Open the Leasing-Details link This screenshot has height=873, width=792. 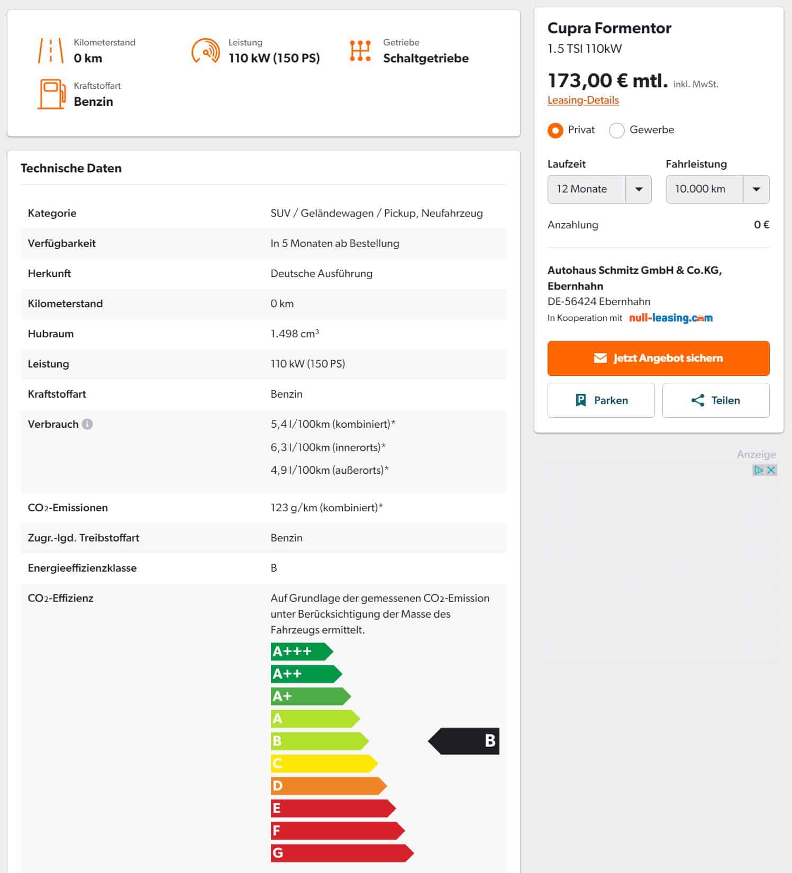[x=583, y=100]
